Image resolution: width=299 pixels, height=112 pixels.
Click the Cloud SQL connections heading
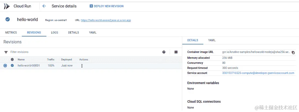204,102
